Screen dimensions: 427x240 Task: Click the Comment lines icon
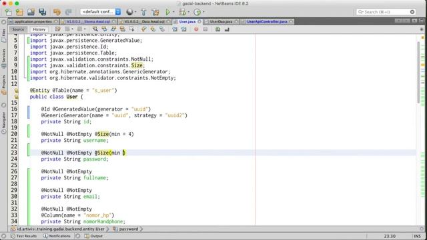point(218,29)
